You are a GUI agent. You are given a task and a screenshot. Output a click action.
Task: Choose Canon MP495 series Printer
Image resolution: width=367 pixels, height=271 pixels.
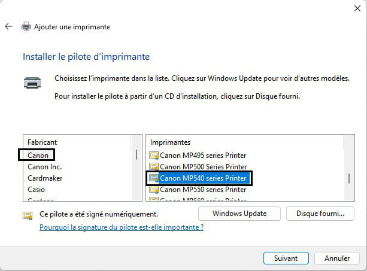tap(203, 156)
